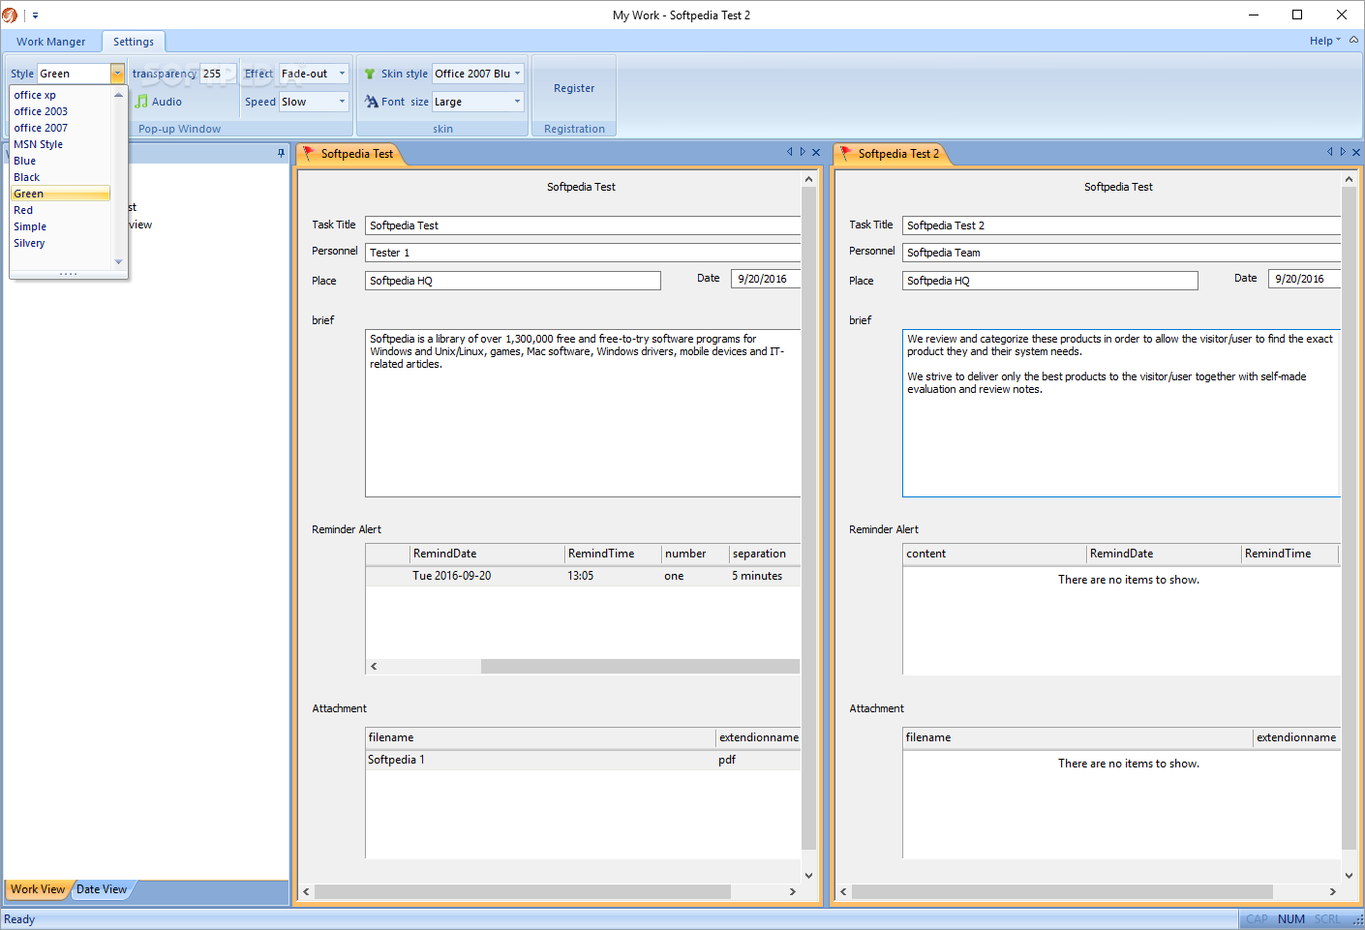Toggle the Style dropdown arrow
Image resolution: width=1365 pixels, height=930 pixels.
coord(117,74)
